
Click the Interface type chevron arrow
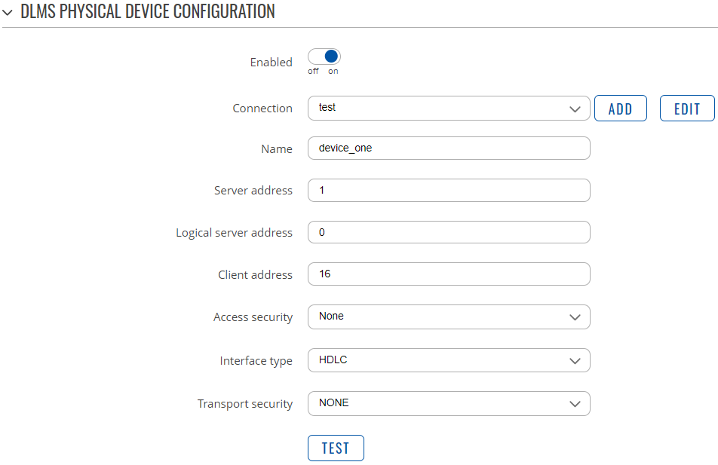(x=575, y=361)
